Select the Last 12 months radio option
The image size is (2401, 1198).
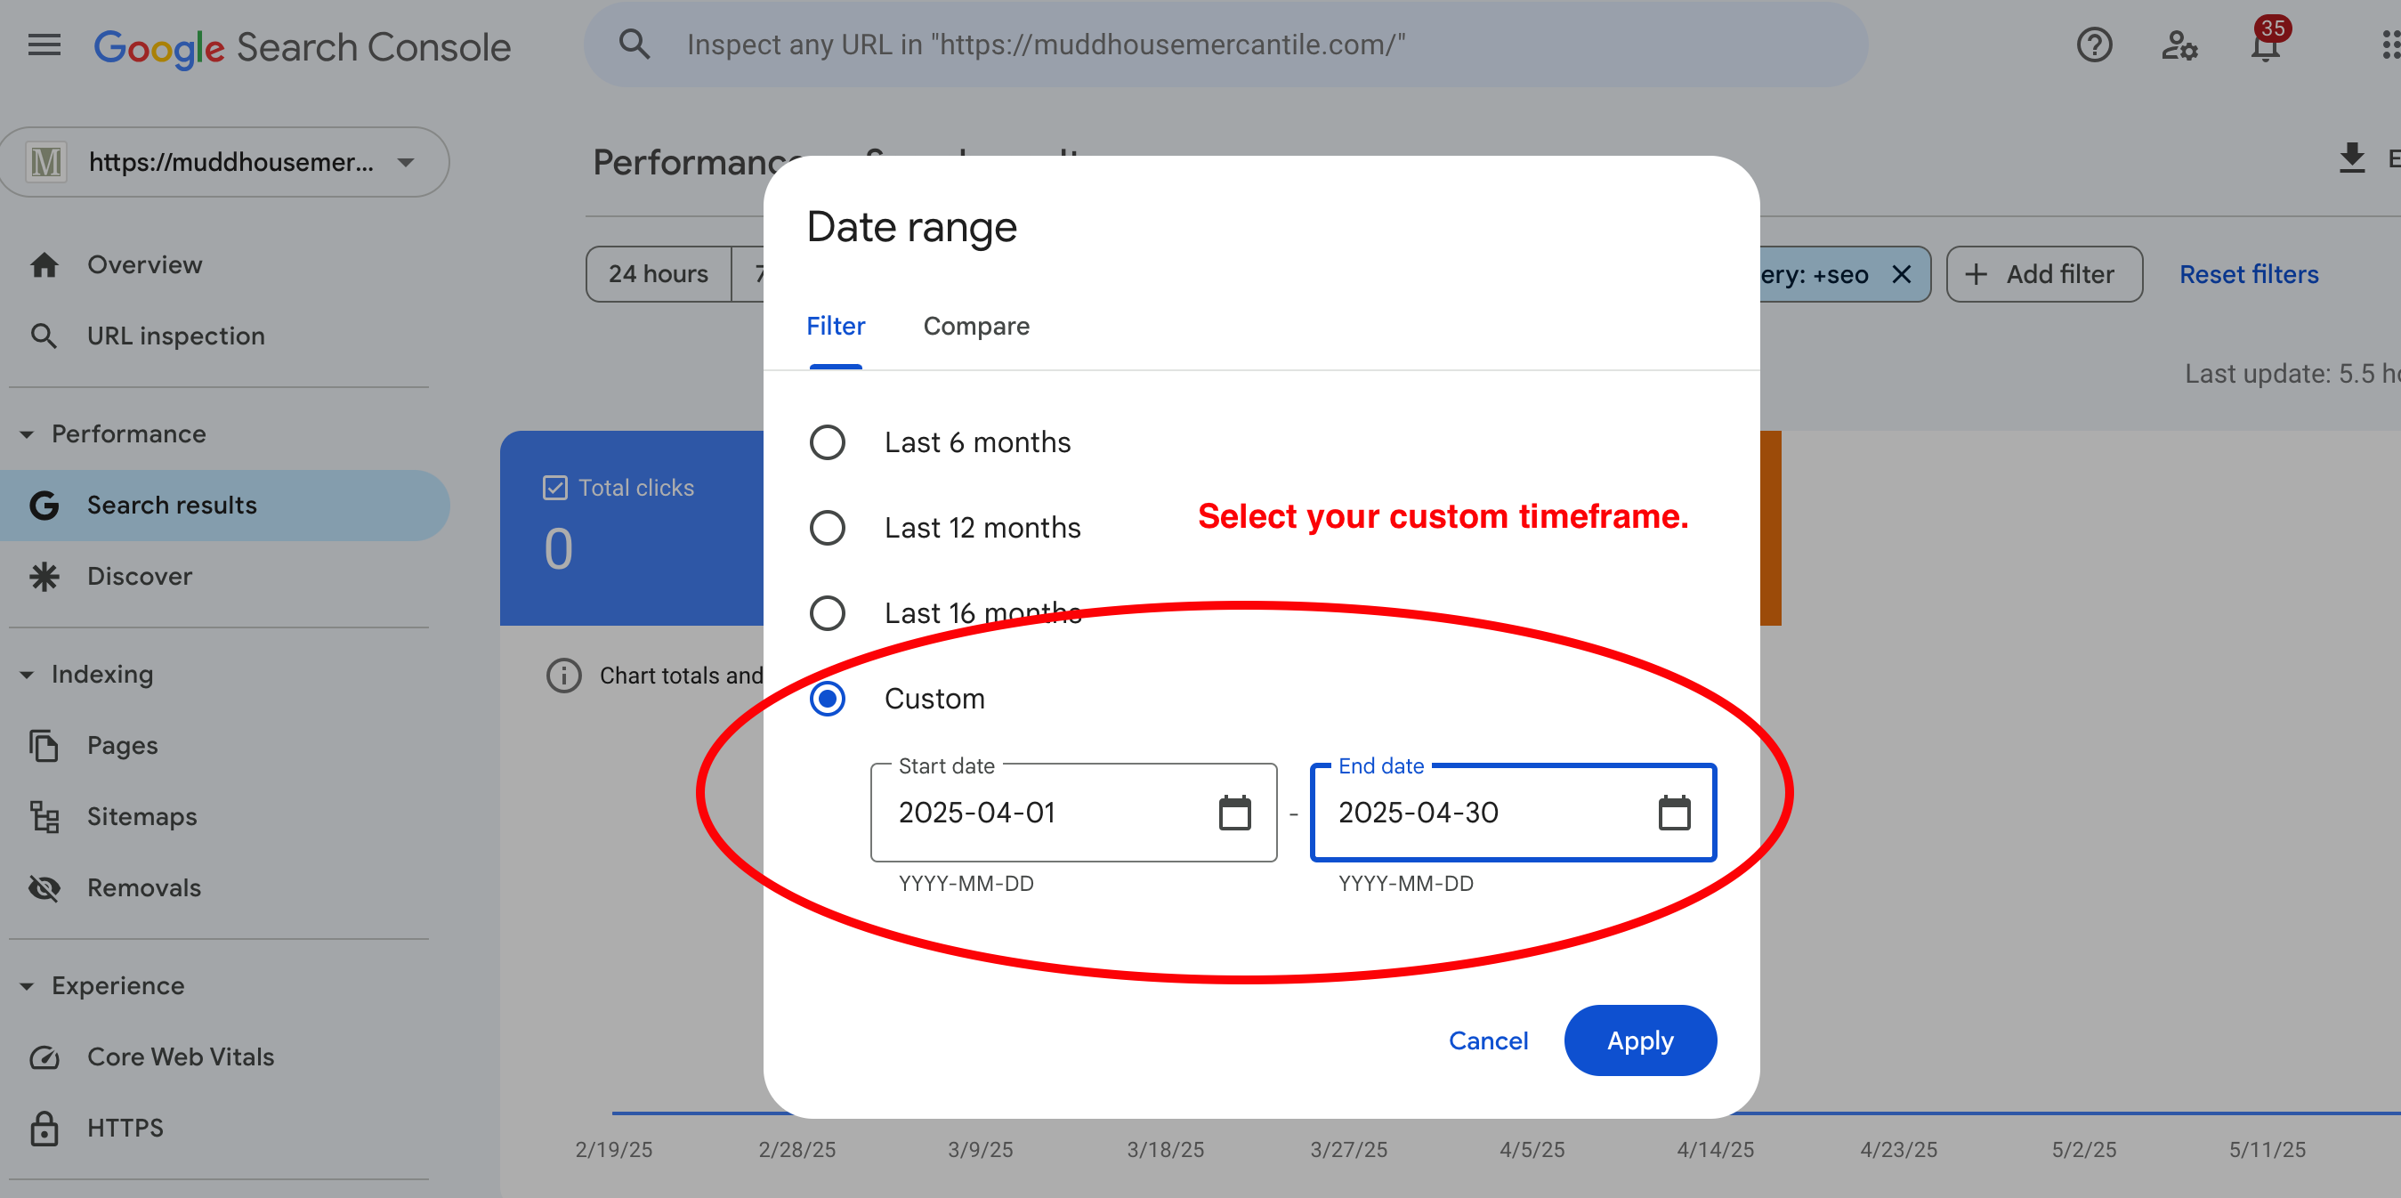pyautogui.click(x=827, y=528)
